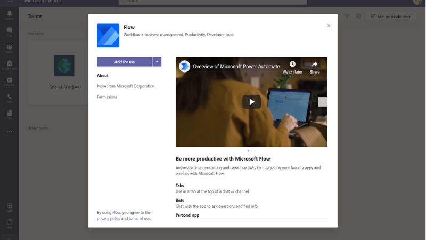Close the Flow app dialog
This screenshot has height=240, width=426.
click(x=329, y=26)
